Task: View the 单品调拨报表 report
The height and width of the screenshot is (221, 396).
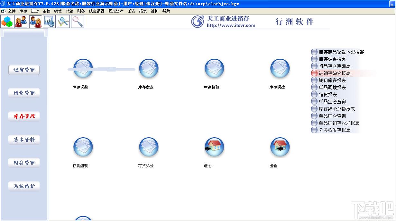Action: pos(328,87)
